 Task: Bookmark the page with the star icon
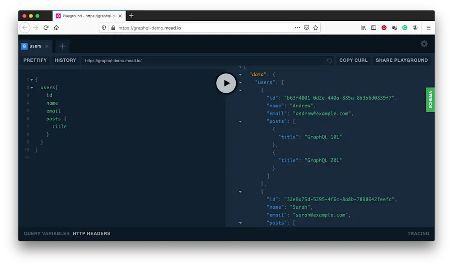click(x=315, y=28)
